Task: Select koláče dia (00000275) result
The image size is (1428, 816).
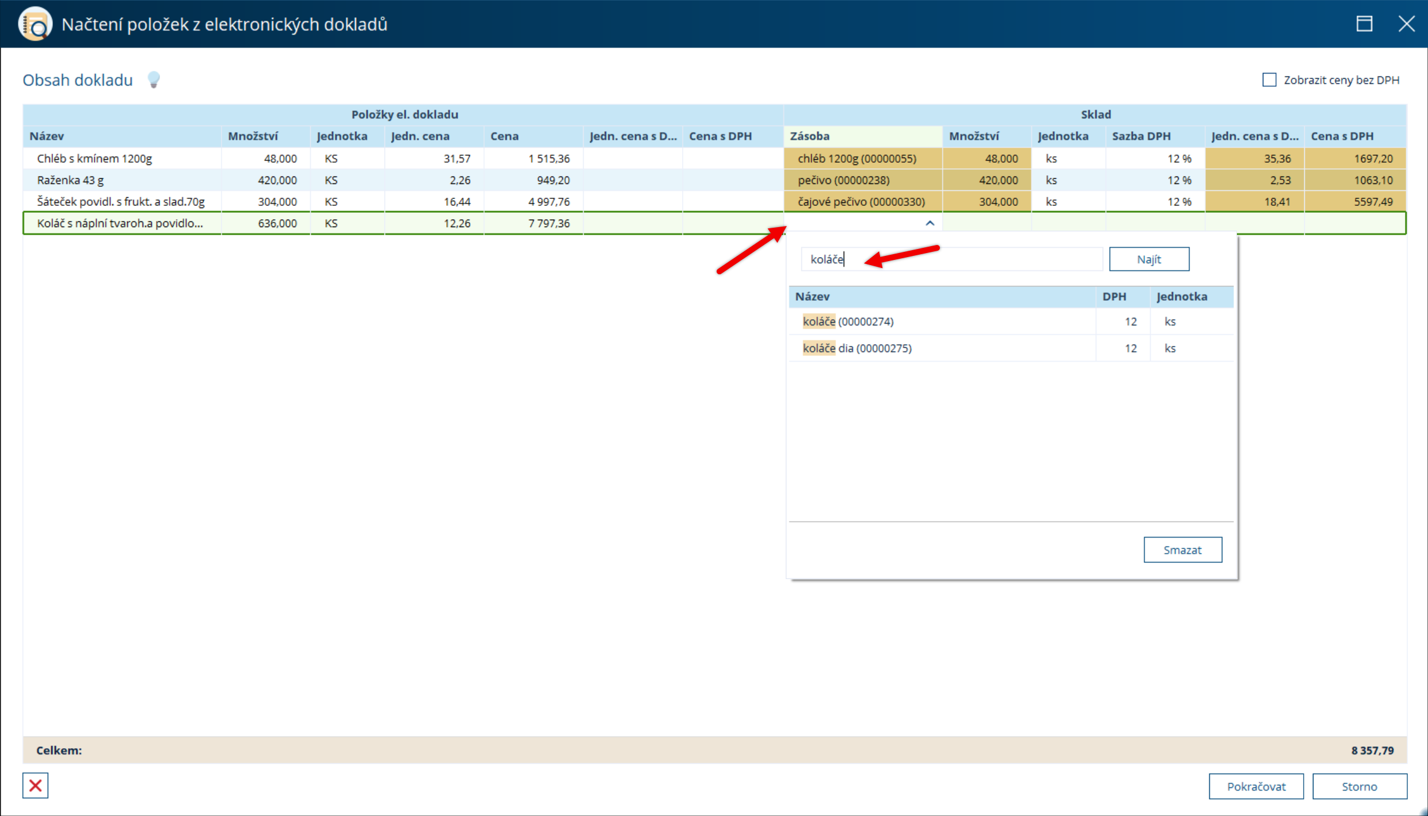Action: coord(857,348)
